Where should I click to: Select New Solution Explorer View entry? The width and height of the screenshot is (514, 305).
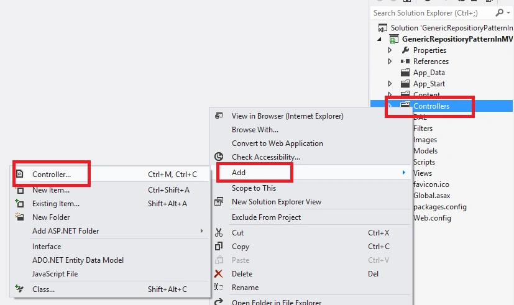[311, 202]
